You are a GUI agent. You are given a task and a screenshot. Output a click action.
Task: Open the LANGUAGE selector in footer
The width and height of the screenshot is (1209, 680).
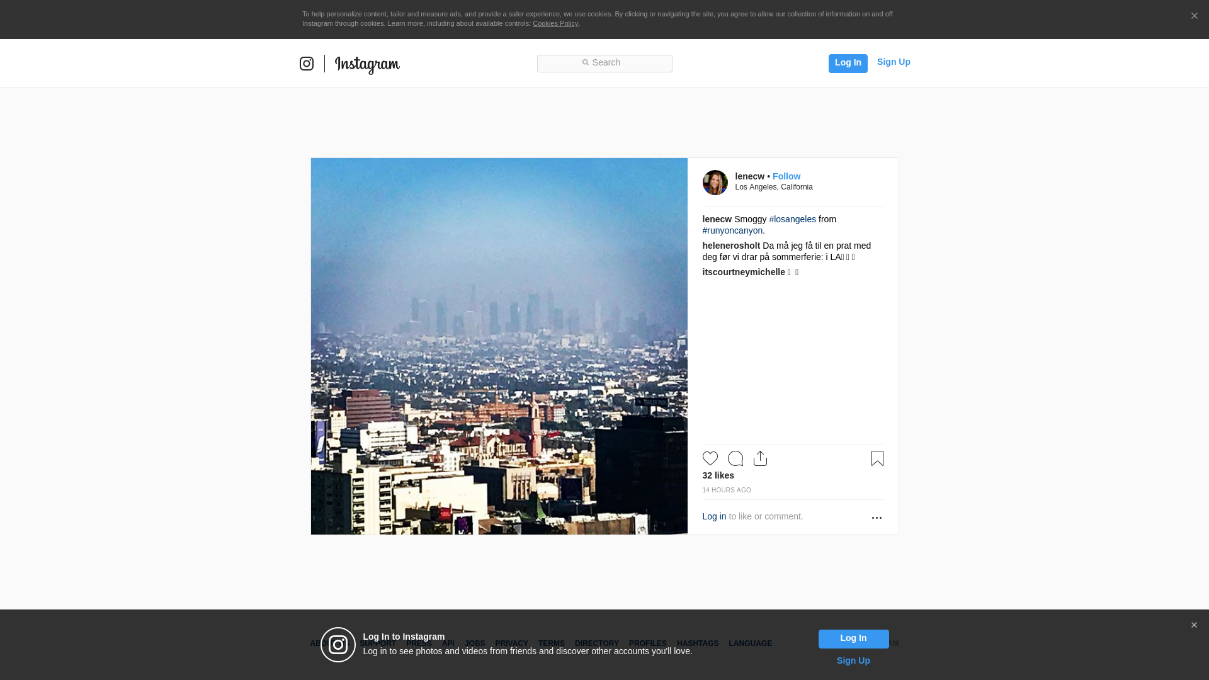[750, 643]
